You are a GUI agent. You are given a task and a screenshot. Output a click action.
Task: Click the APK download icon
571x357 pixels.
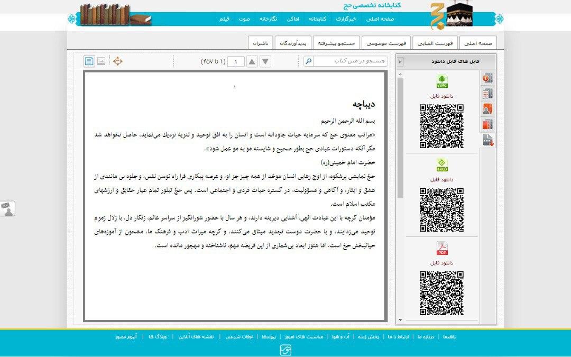click(x=441, y=82)
